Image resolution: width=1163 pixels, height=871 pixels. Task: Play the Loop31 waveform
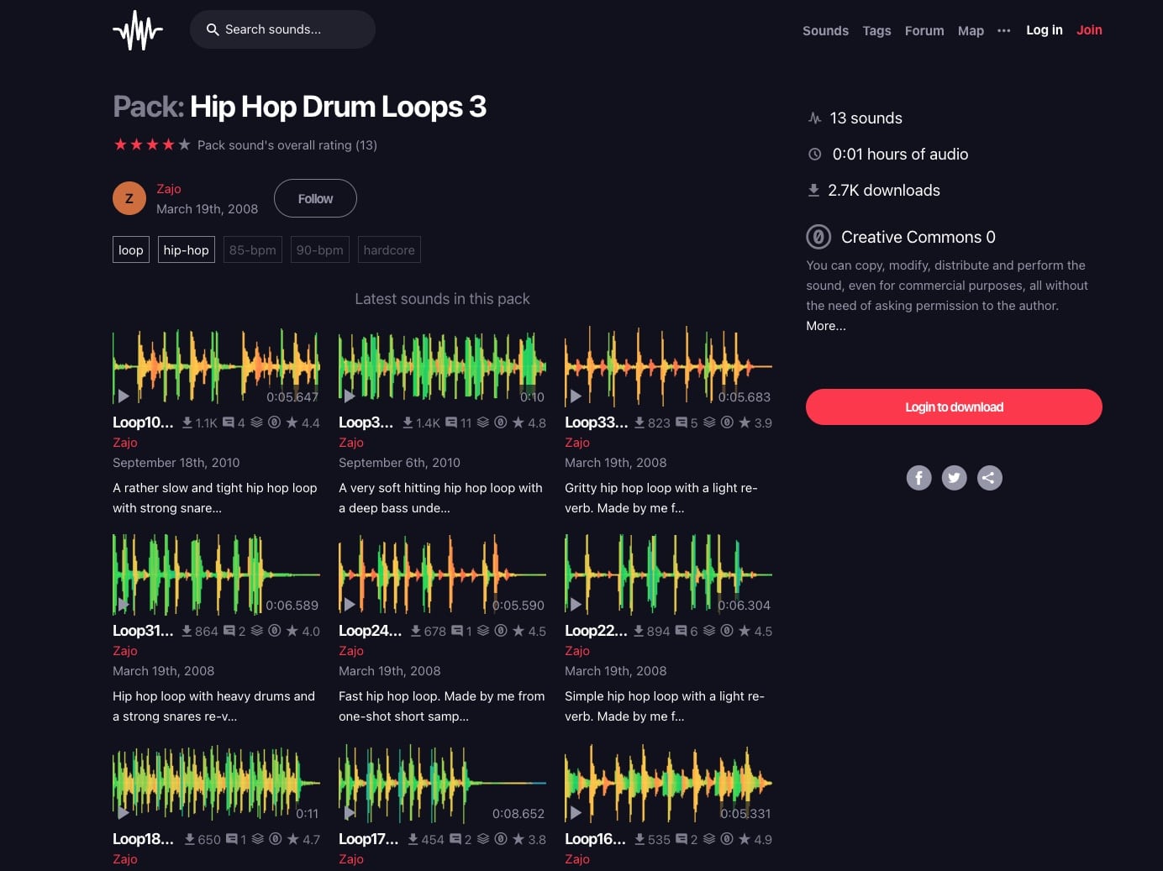124,604
